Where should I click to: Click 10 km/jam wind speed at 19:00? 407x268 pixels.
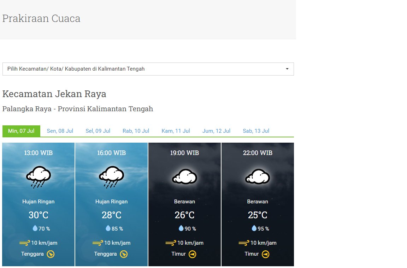tap(190, 243)
